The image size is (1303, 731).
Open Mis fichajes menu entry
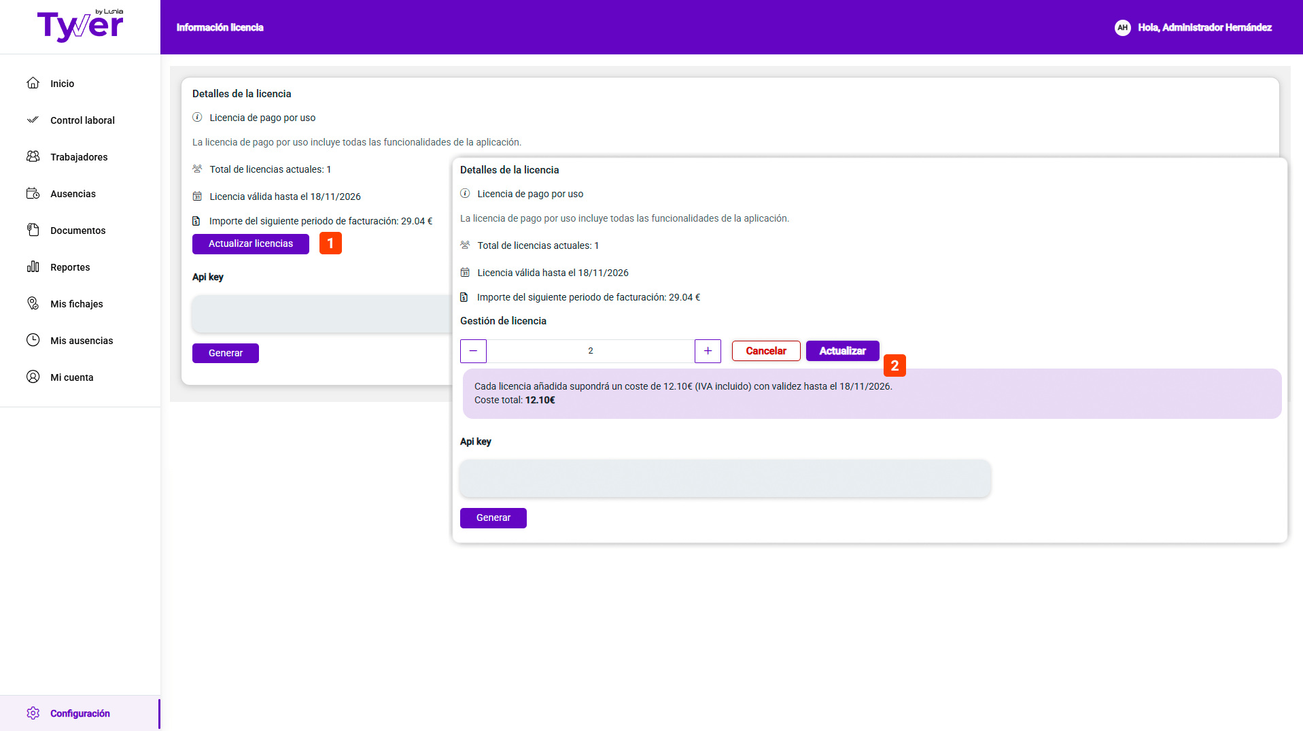77,304
